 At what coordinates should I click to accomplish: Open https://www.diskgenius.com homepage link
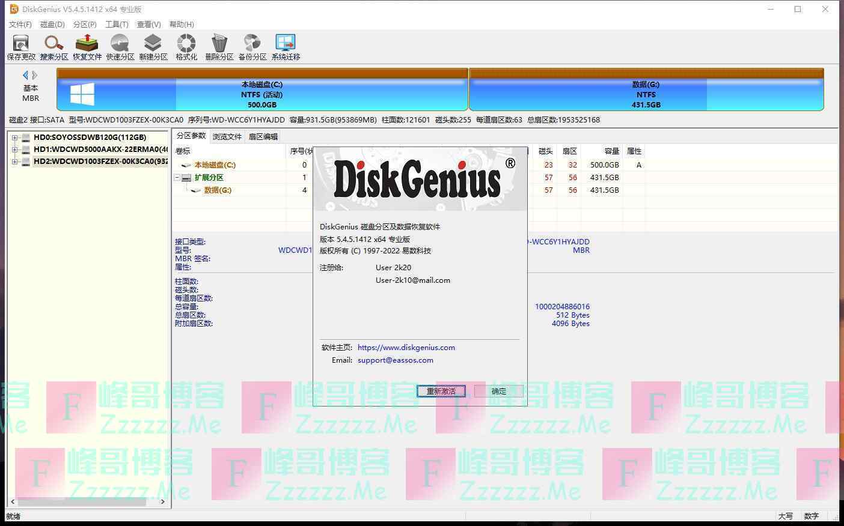[406, 348]
